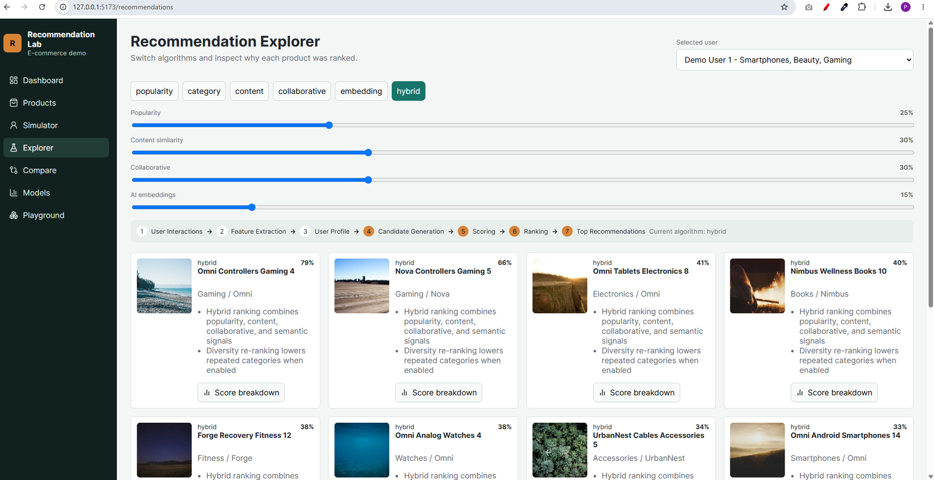Open the browser profile avatar

[x=905, y=7]
